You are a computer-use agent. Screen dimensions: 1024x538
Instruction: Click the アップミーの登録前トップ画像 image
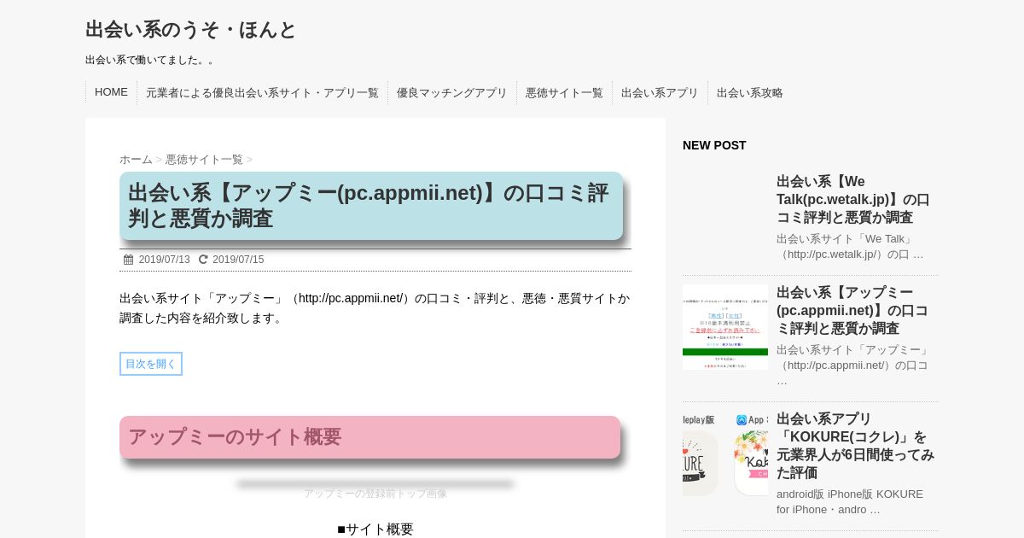375,490
